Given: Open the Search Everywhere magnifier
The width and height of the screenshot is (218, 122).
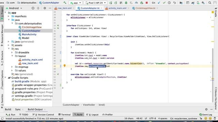Looking at the screenshot, I should point(210,3).
